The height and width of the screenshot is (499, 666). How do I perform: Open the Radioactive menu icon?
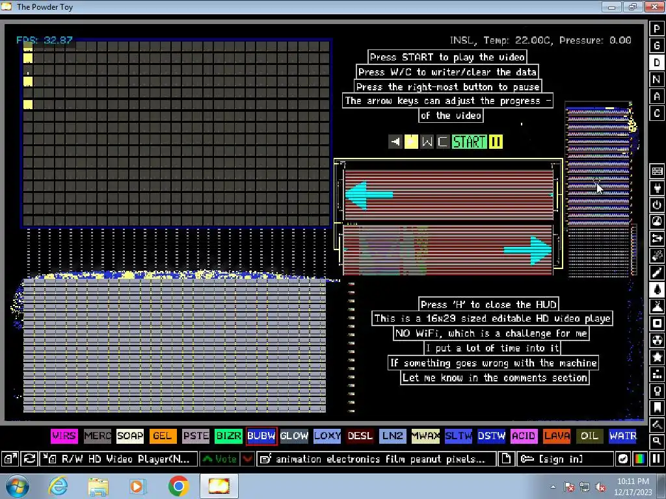click(657, 340)
